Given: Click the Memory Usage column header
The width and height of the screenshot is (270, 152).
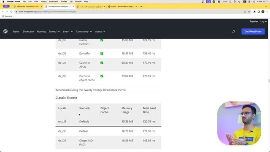Looking at the screenshot, I should coord(127,110).
